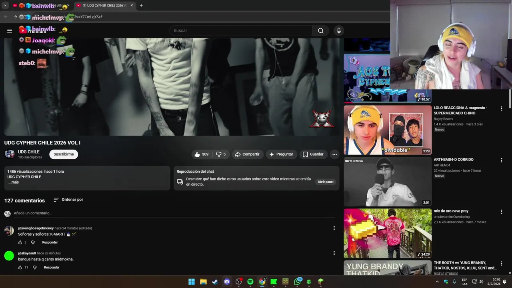Click the Preguntar AI button
512x288 pixels.
(281, 154)
